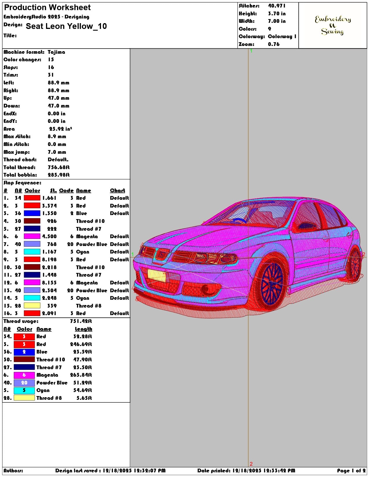Click the stitch count '339' in row 15
The height and width of the screenshot is (477, 369).
click(x=52, y=306)
